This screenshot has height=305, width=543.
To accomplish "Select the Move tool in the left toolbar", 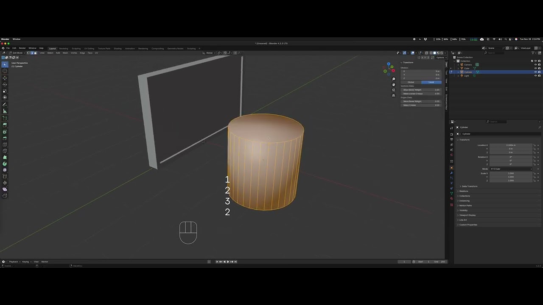I will tap(5, 78).
